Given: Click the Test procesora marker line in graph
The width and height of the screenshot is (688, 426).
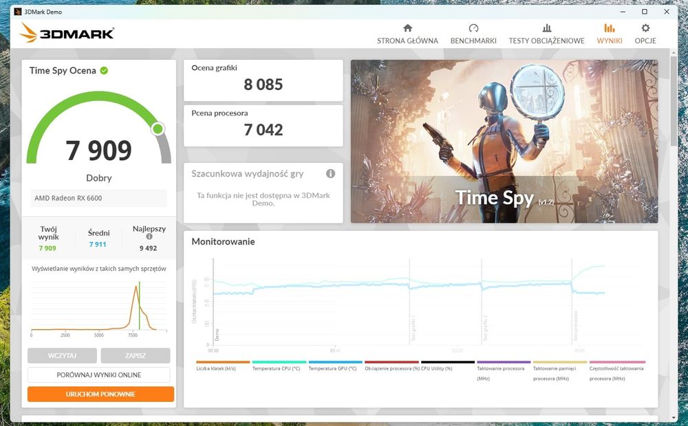Looking at the screenshot, I should click(x=572, y=302).
